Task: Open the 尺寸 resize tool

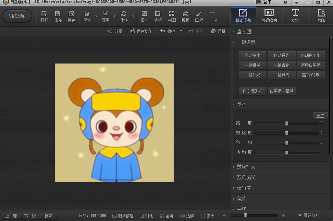Action: [x=86, y=16]
